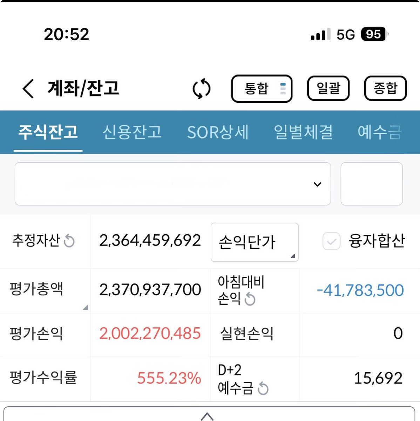Tap the refresh icon in the header bar

[x=201, y=89]
